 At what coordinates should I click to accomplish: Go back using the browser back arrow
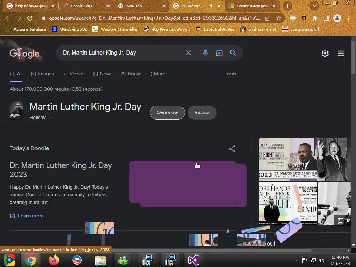(7, 18)
